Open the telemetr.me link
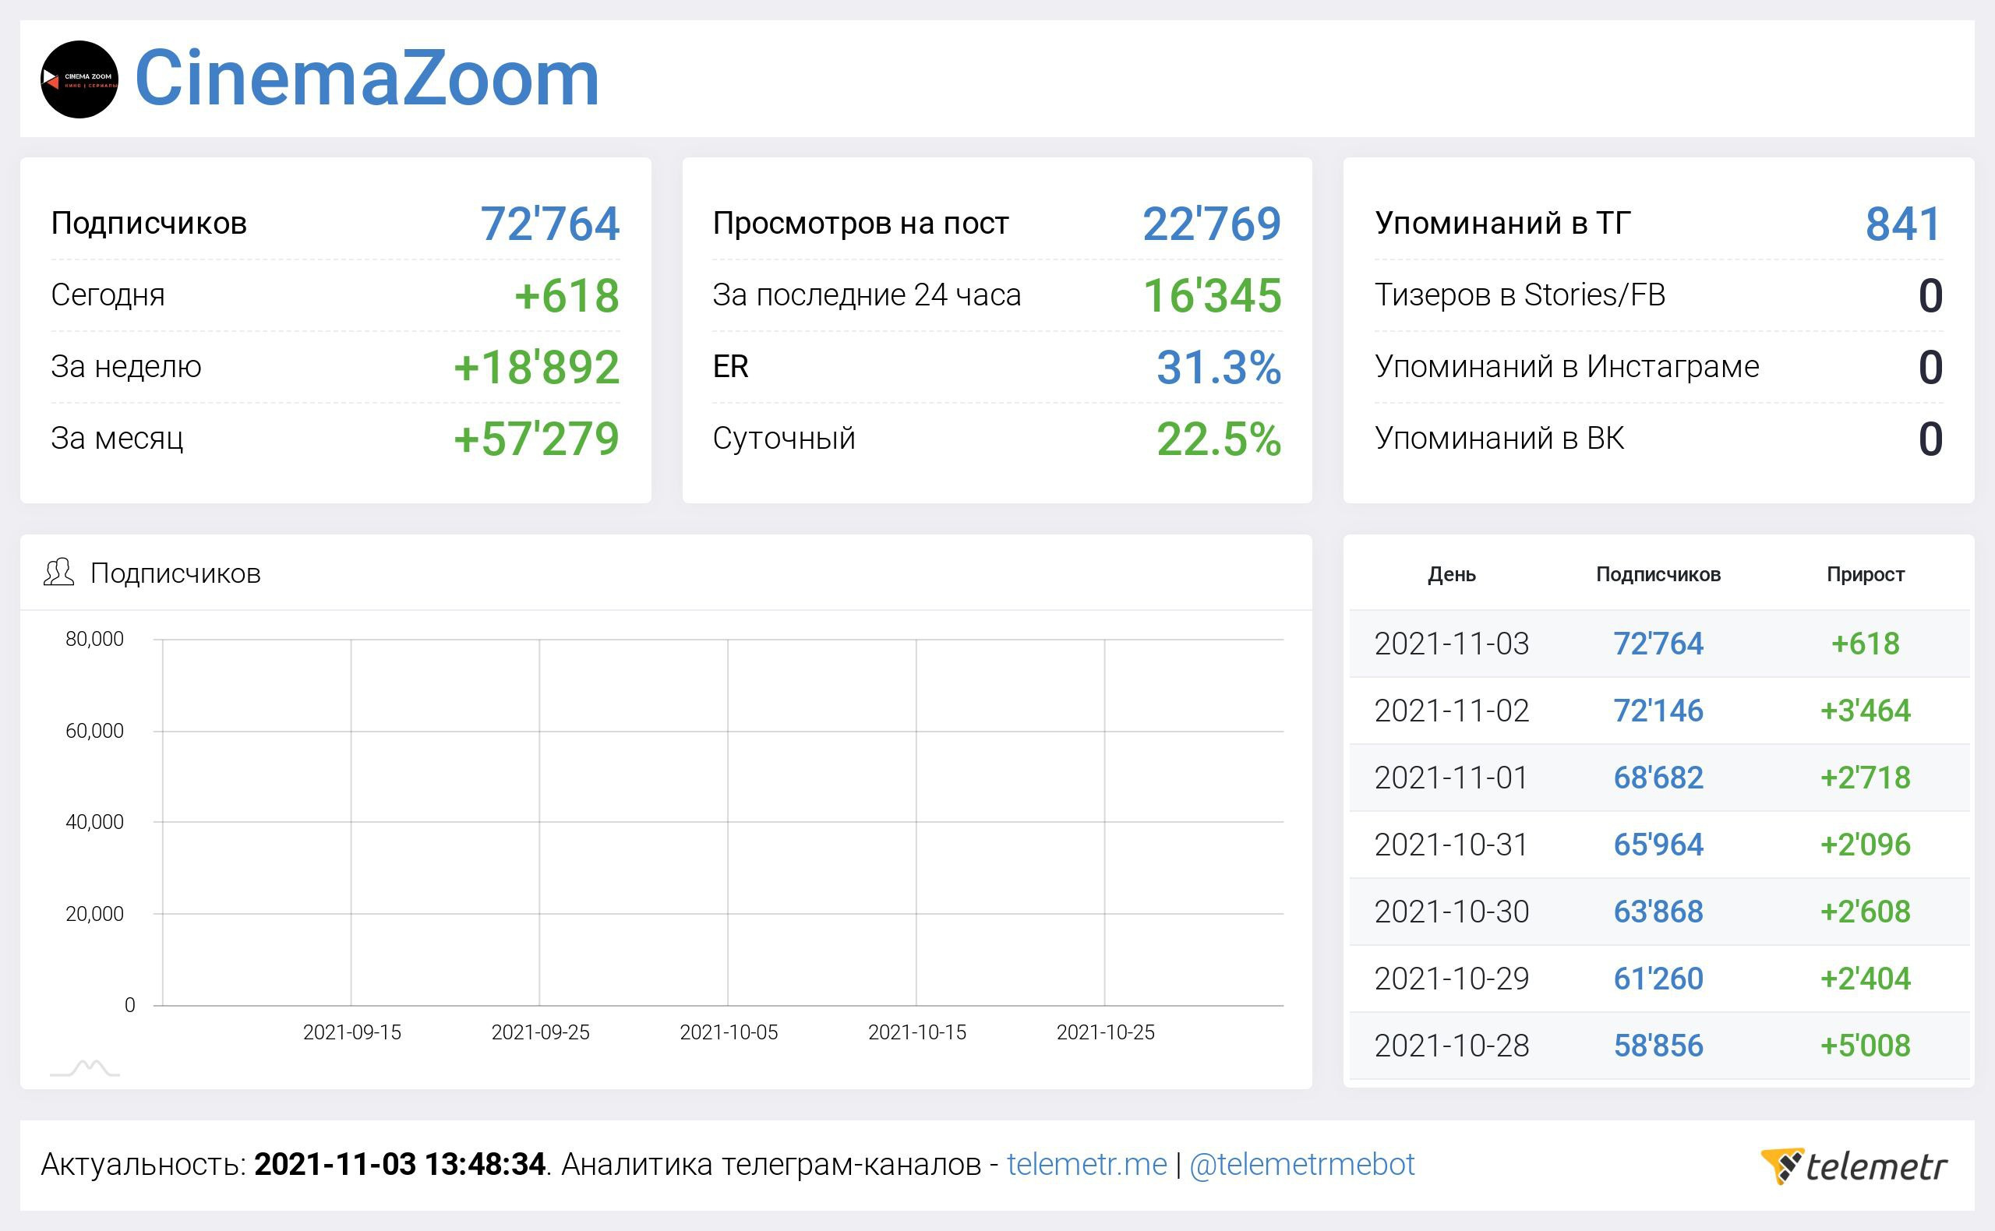Viewport: 1995px width, 1231px height. (1086, 1164)
